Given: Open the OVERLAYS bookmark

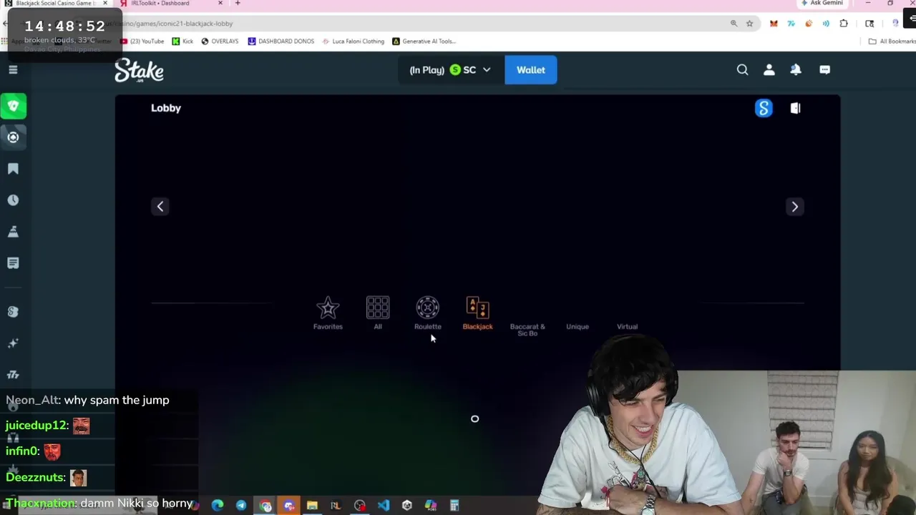Looking at the screenshot, I should tap(220, 41).
